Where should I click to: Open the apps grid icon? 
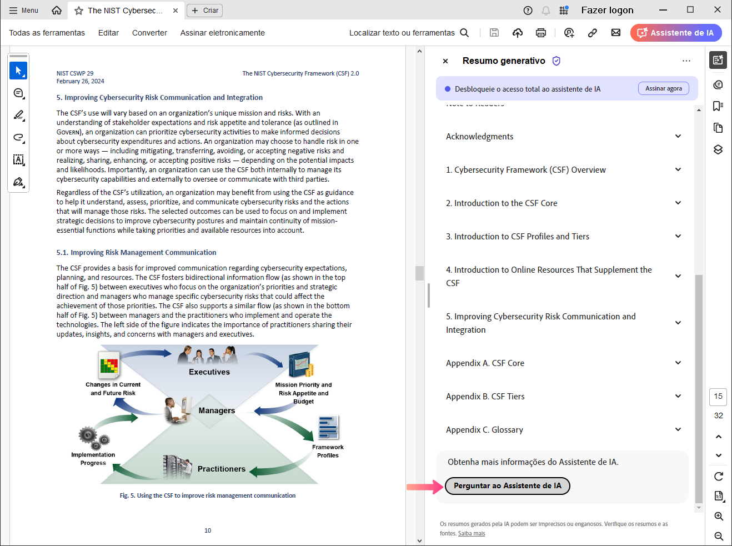click(x=564, y=10)
